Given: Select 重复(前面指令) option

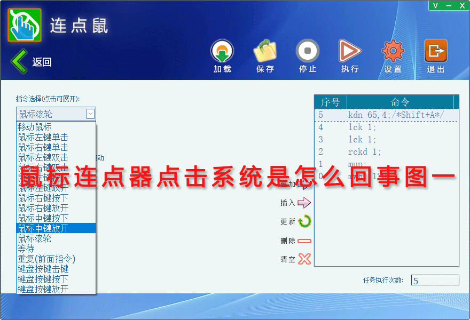Looking at the screenshot, I should (x=56, y=259).
